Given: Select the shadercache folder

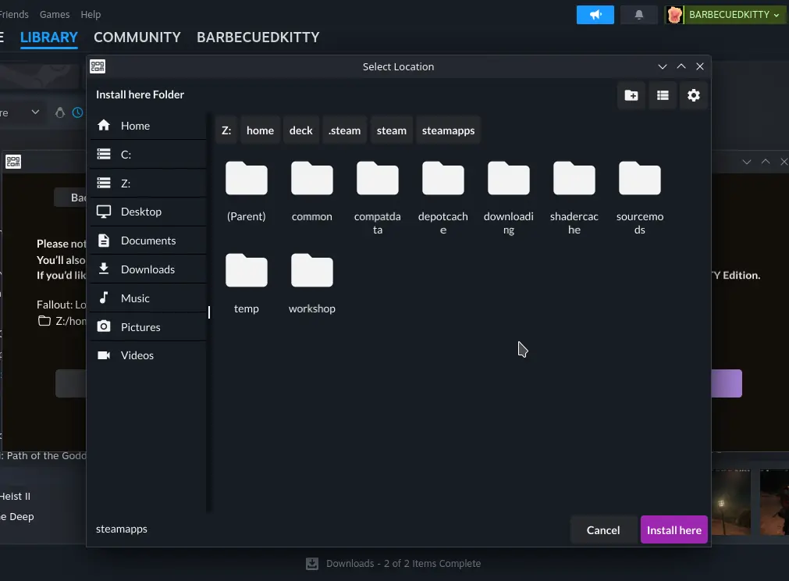Looking at the screenshot, I should (574, 198).
